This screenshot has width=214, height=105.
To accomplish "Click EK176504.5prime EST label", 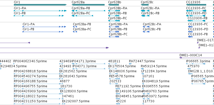I will pyautogui.click(x=122, y=66).
